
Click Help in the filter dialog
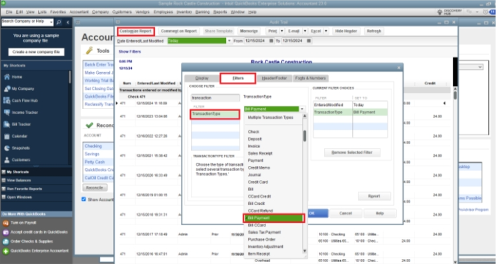380,214
